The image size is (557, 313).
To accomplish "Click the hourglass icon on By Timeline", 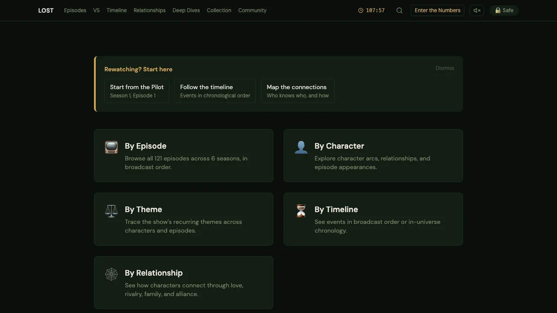I will click(x=301, y=211).
